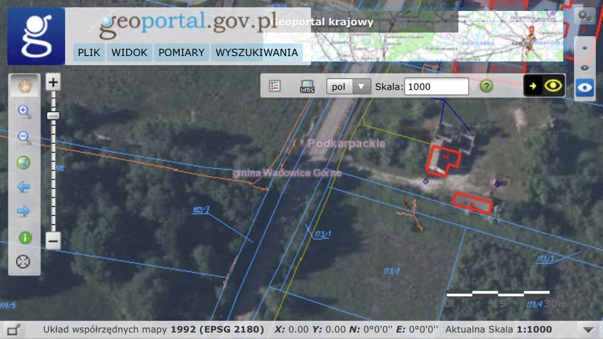This screenshot has width=603, height=339.
Task: Open the PLIK menu
Action: click(89, 52)
